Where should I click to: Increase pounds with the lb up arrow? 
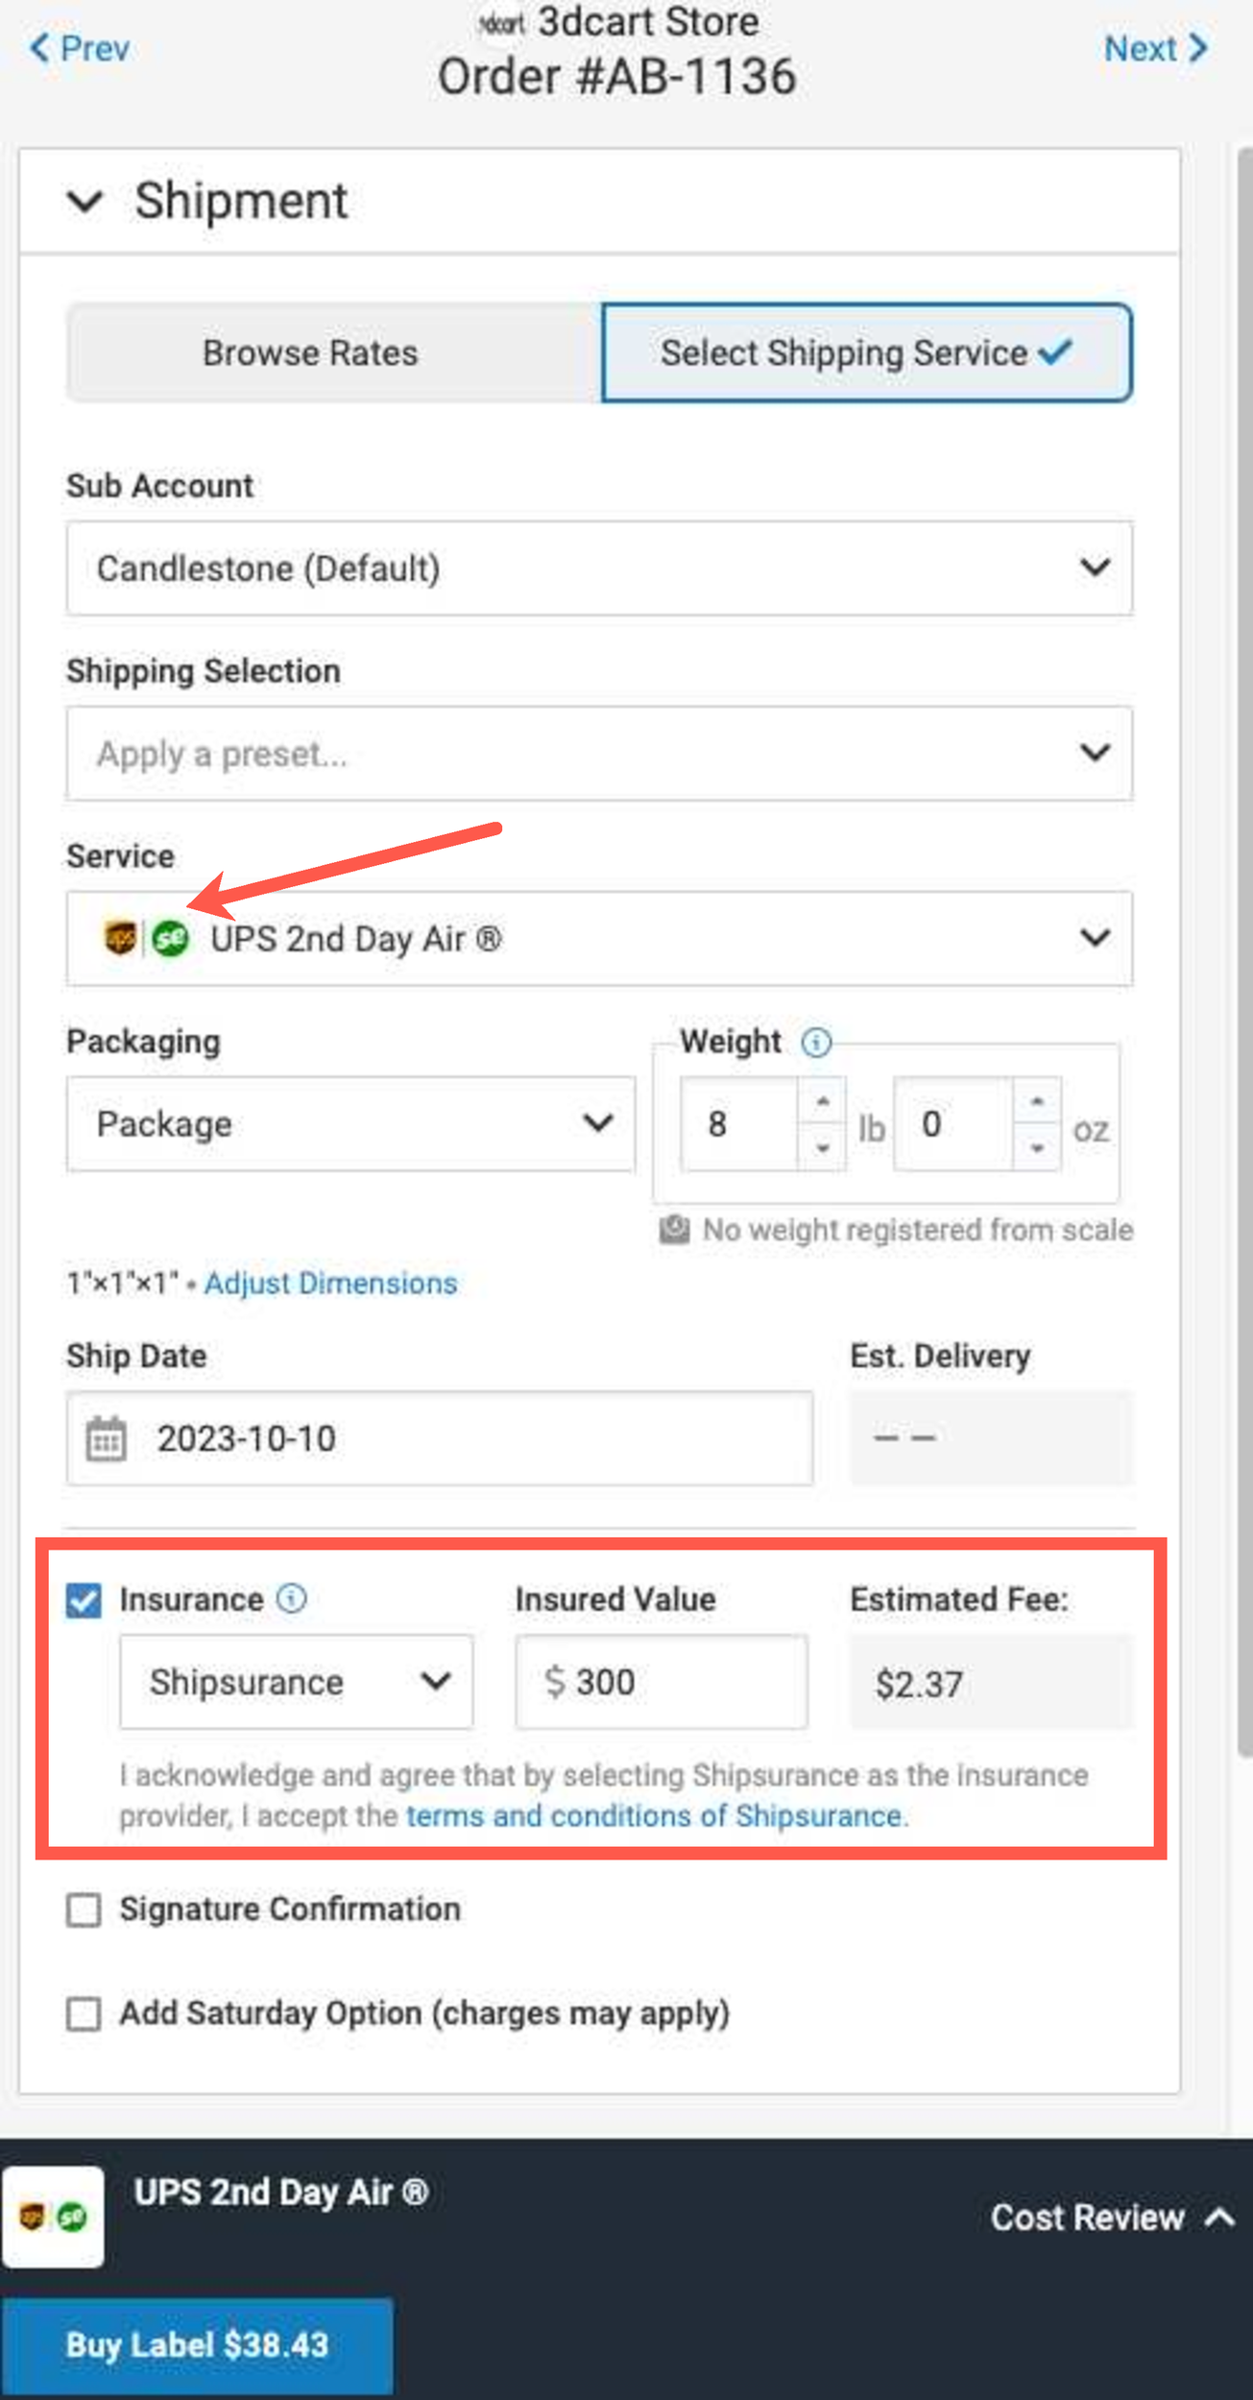click(x=823, y=1102)
